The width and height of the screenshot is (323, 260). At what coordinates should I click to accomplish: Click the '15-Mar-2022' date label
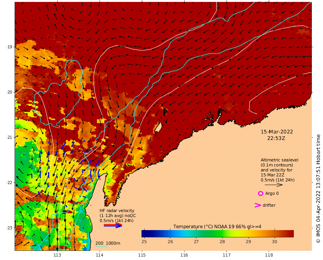[x=277, y=132]
